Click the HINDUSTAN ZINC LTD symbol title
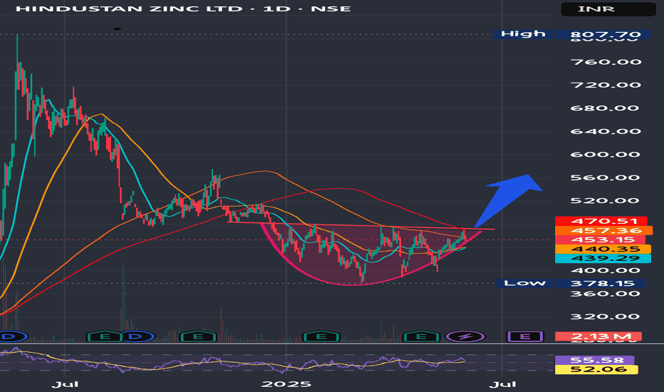 click(x=129, y=9)
